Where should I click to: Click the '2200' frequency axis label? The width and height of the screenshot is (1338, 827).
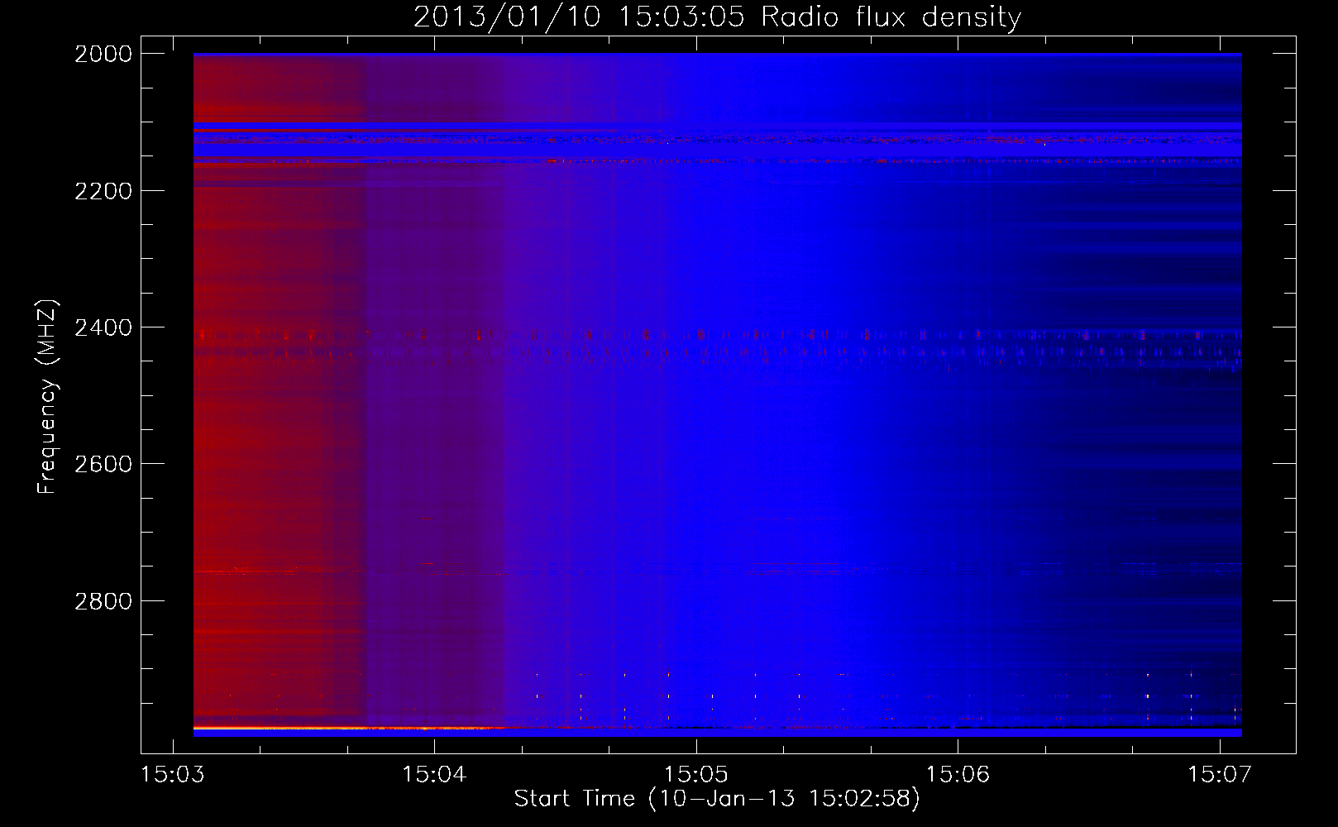point(103,191)
